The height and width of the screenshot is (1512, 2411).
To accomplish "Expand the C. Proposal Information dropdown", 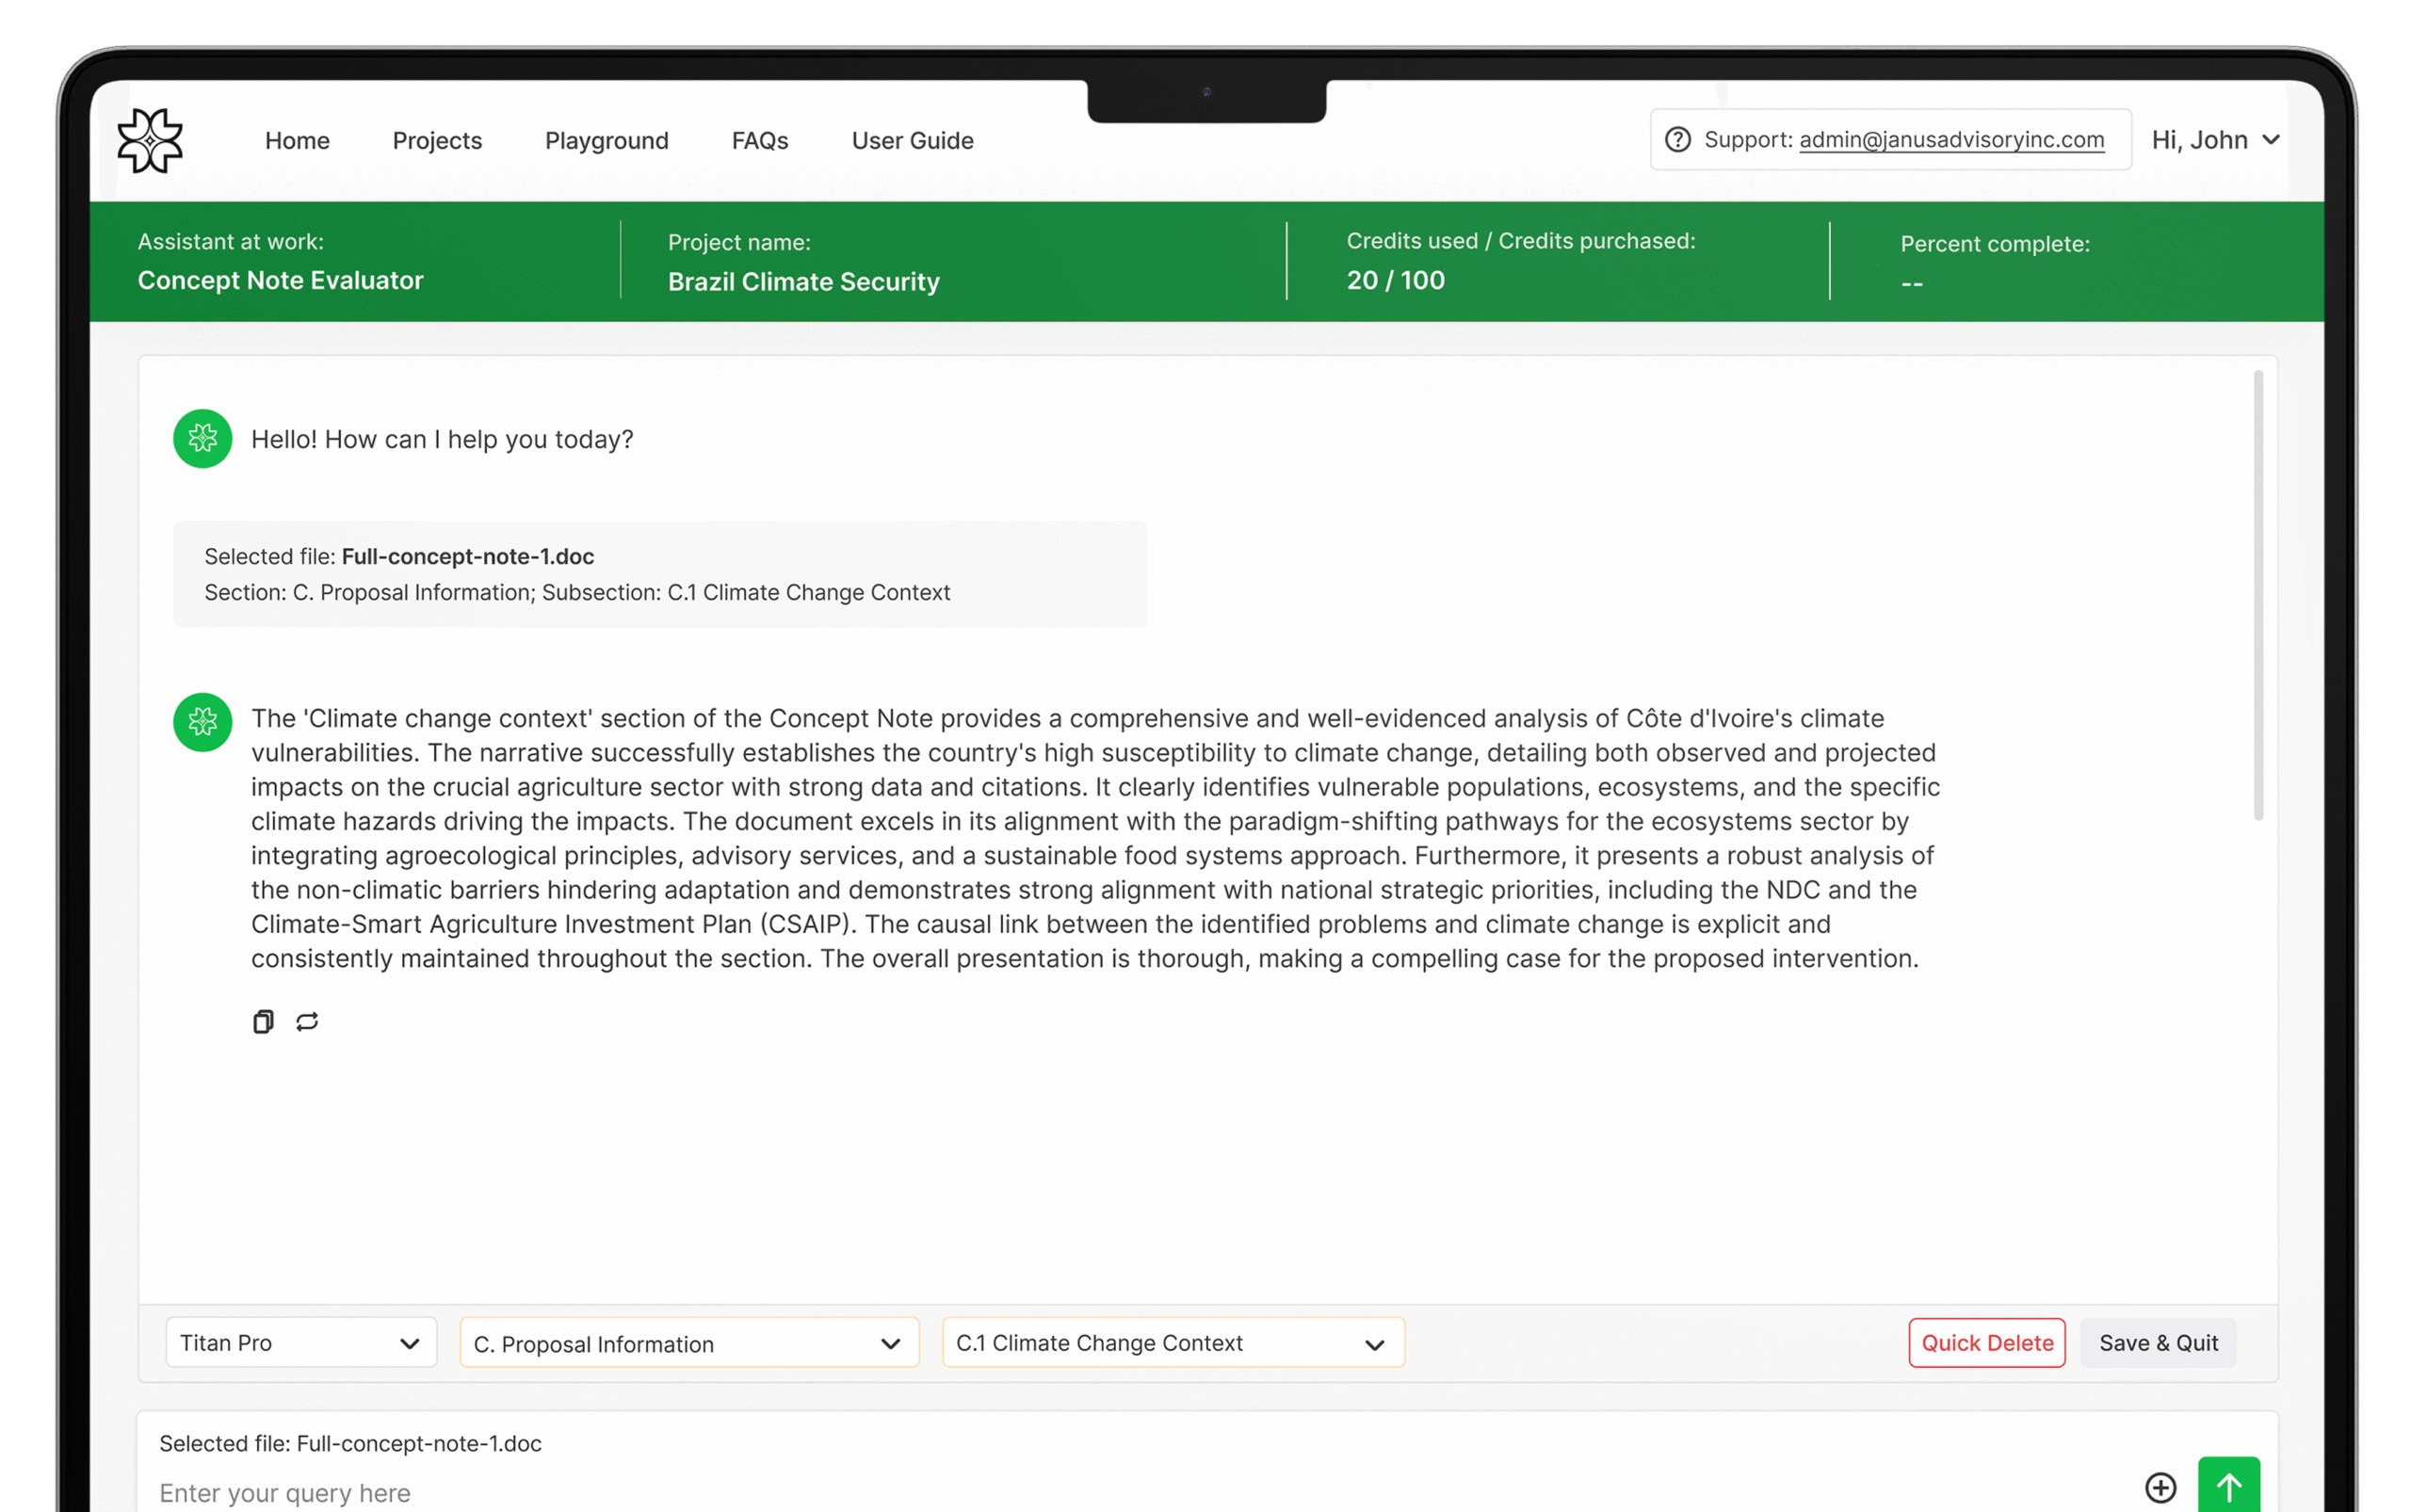I will point(688,1343).
